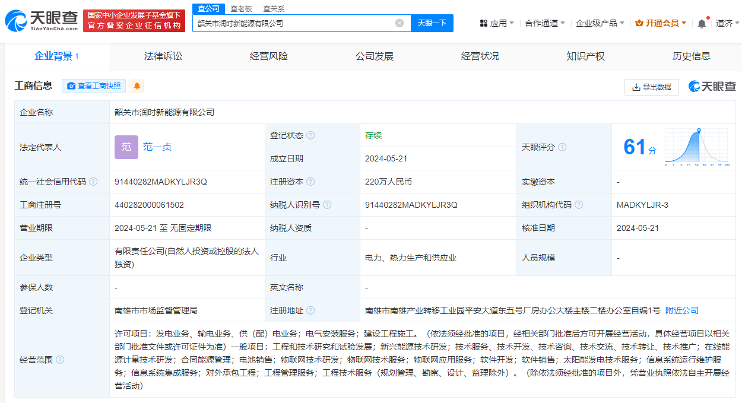This screenshot has height=403, width=742.
Task: Click the 天眼一下 search button
Action: click(432, 23)
